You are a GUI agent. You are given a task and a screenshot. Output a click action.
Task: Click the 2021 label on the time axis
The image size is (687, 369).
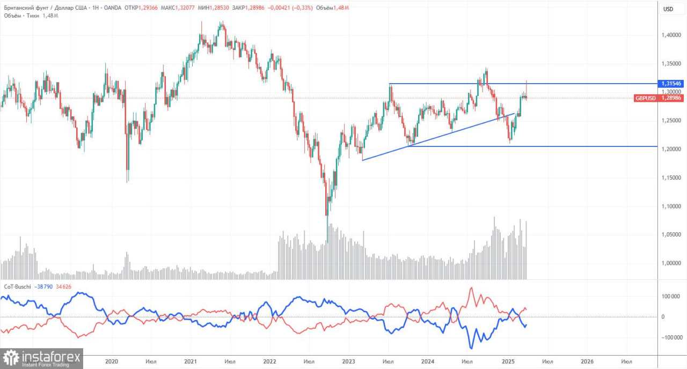[191, 362]
